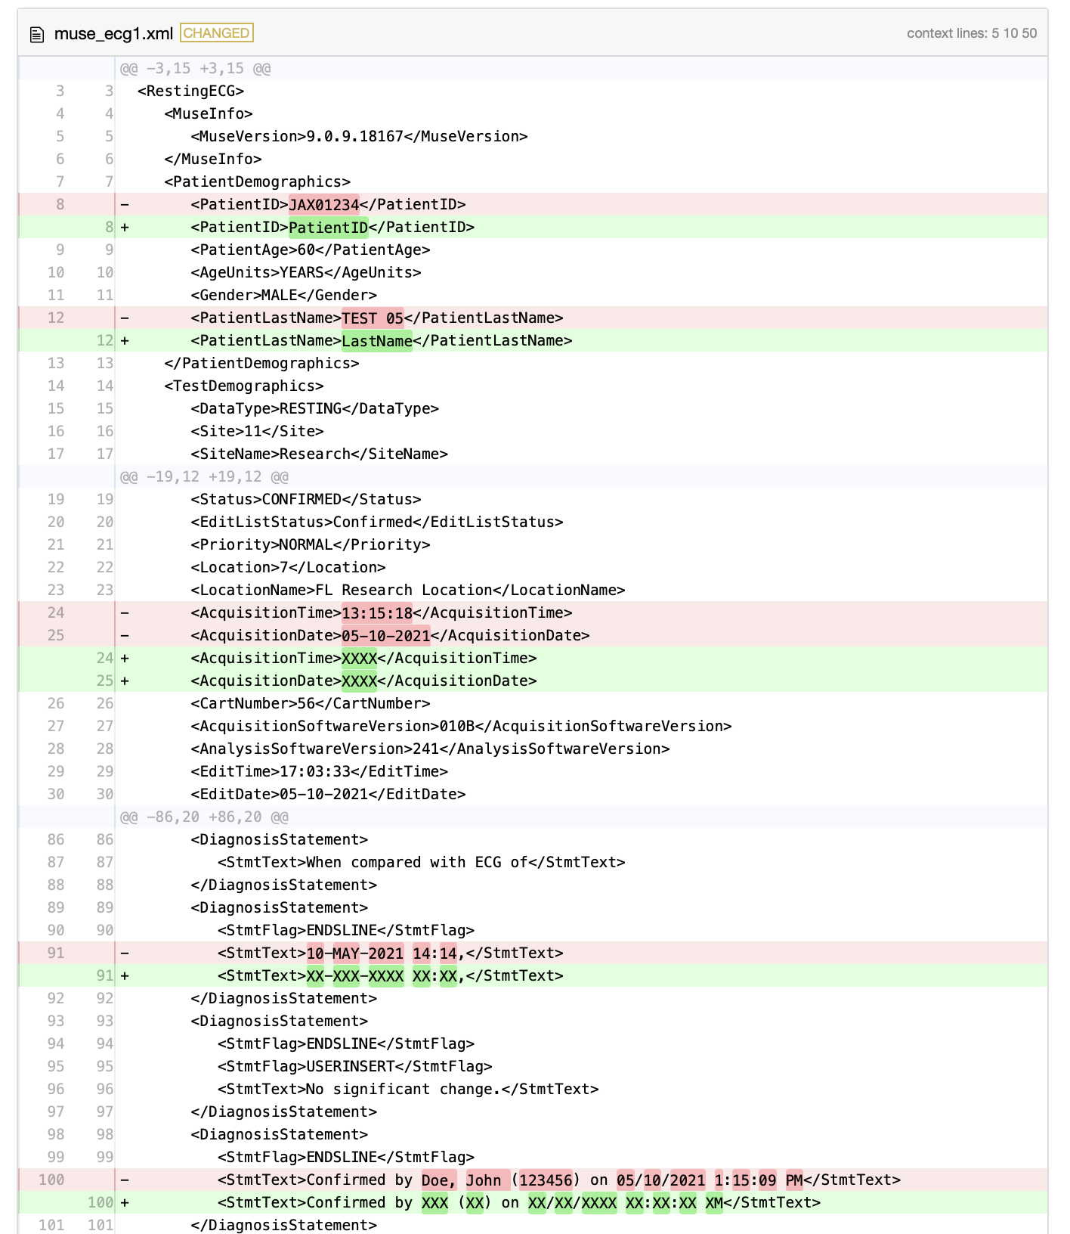Click StmtText No significant change line
The height and width of the screenshot is (1234, 1070).
pos(408,1089)
